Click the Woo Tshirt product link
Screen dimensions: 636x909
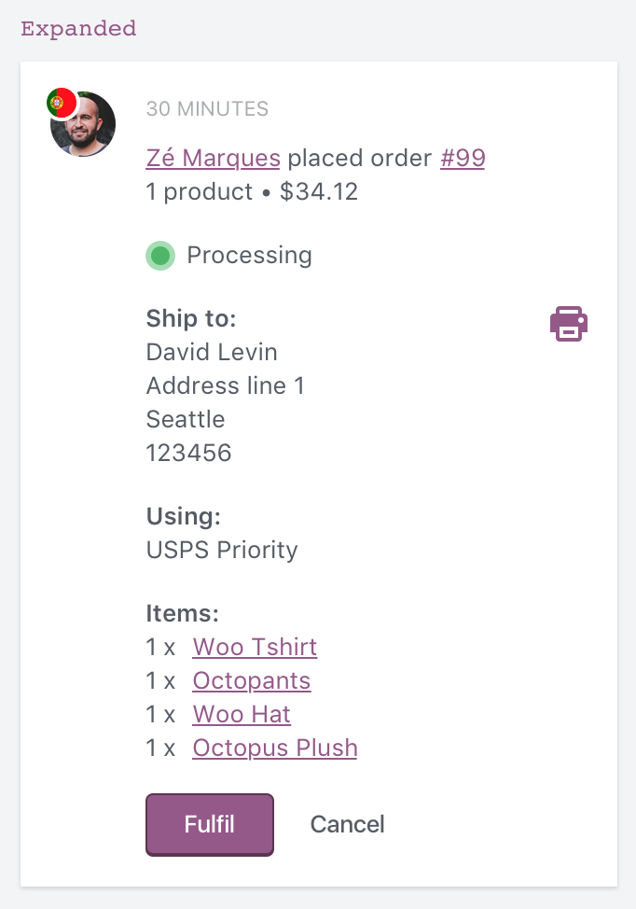[254, 647]
